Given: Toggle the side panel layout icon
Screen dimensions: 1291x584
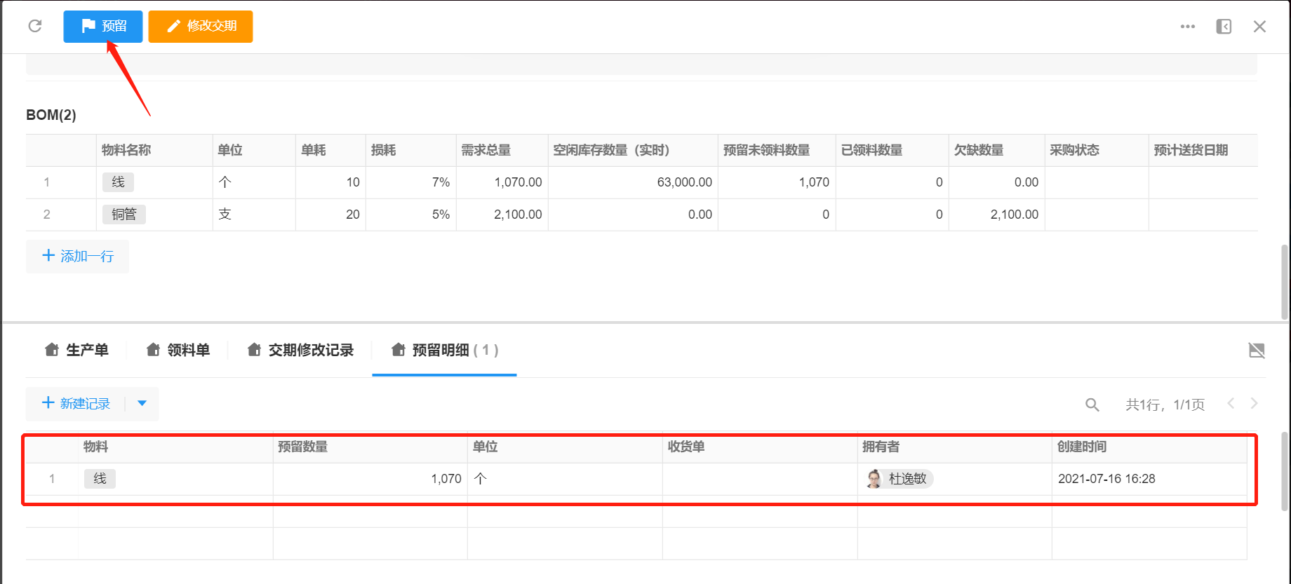Looking at the screenshot, I should tap(1224, 27).
